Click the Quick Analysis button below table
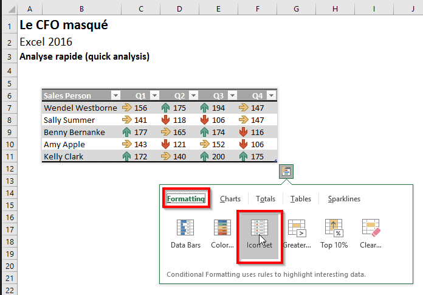Viewport: 423px width, 295px height. pos(286,172)
